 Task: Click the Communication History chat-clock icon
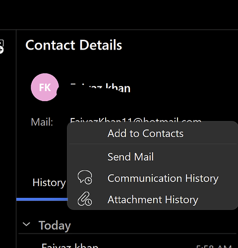(x=85, y=178)
